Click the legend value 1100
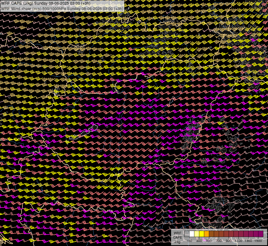The width and height of the screenshot is (268, 246). point(238,241)
